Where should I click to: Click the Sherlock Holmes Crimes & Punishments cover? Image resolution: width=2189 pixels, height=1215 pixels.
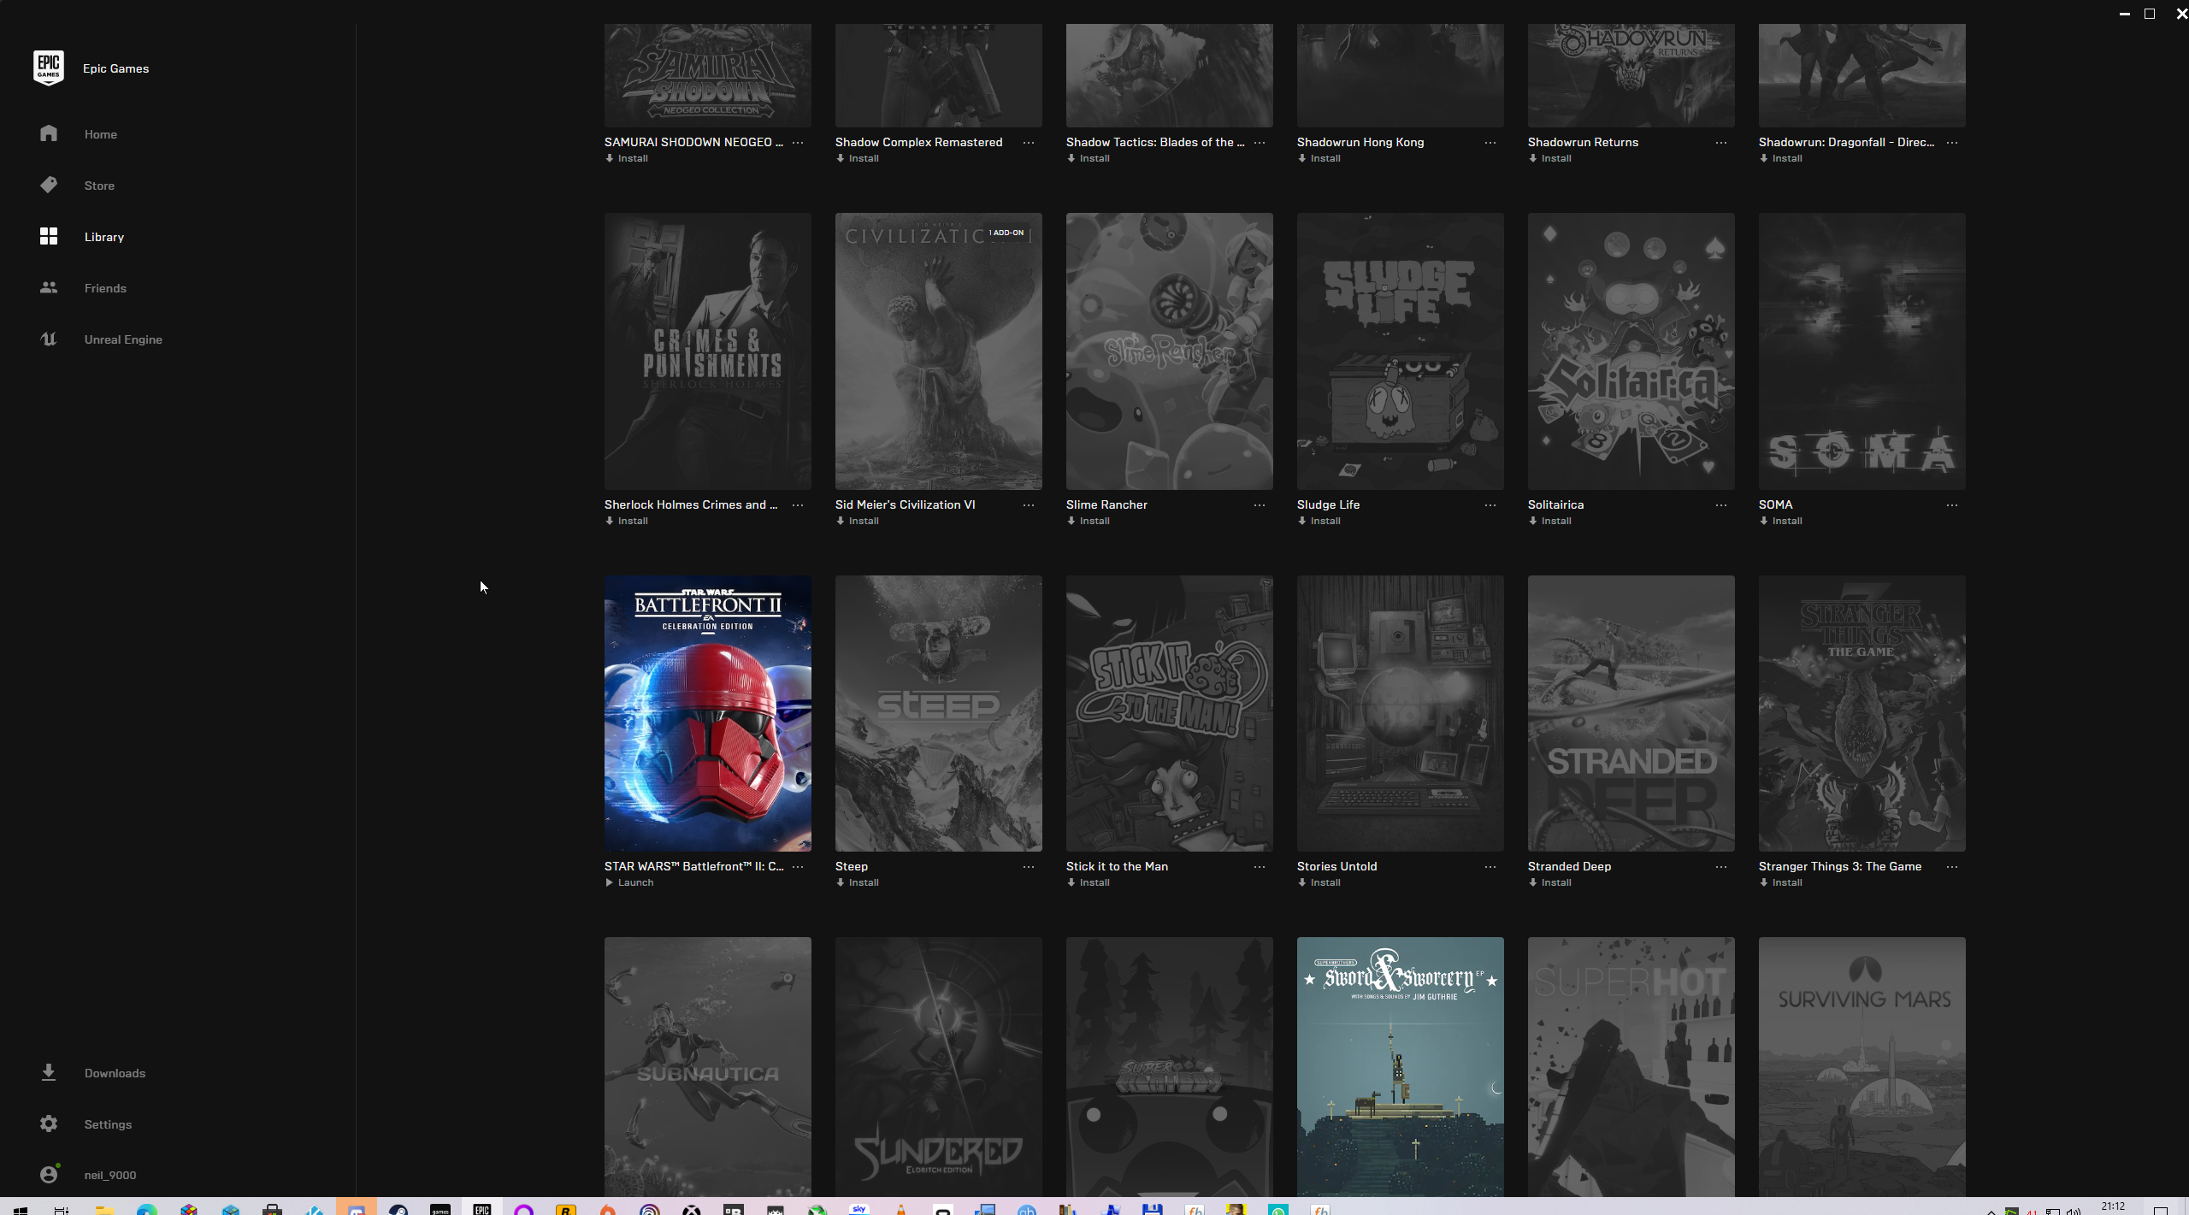708,351
